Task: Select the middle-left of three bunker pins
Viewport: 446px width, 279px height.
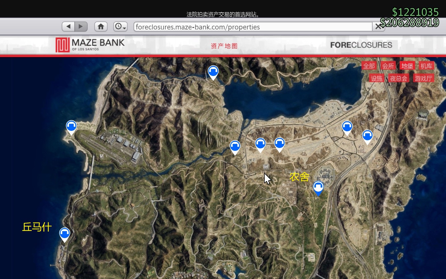Action: (x=260, y=144)
